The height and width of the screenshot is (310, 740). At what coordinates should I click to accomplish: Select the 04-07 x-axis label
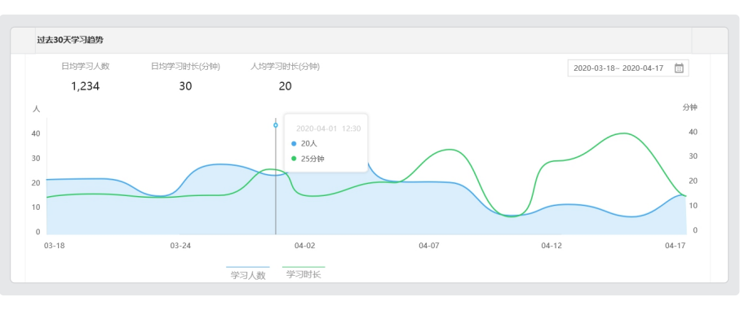pos(429,246)
